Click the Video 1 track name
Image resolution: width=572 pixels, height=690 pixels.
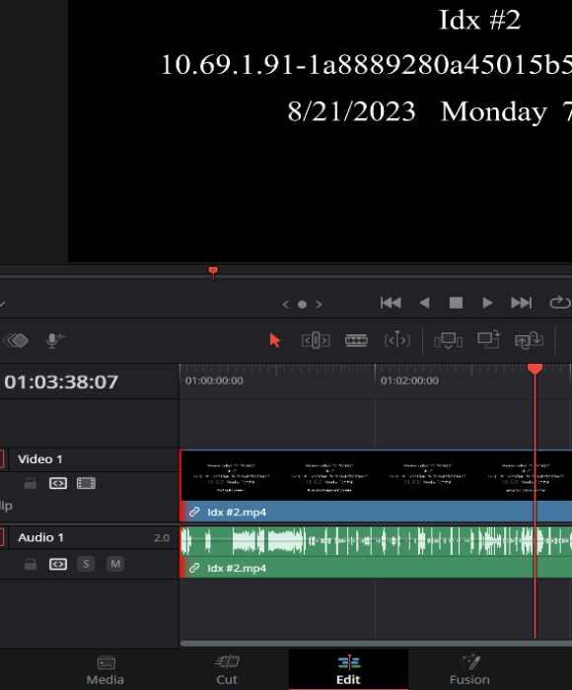tap(40, 459)
